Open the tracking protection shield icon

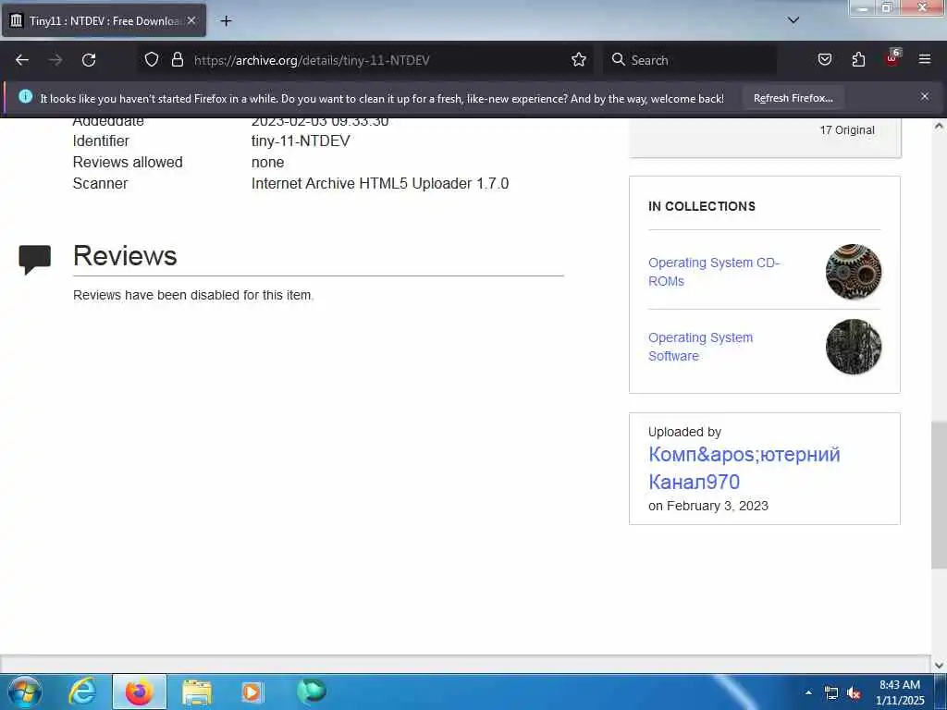coord(152,60)
